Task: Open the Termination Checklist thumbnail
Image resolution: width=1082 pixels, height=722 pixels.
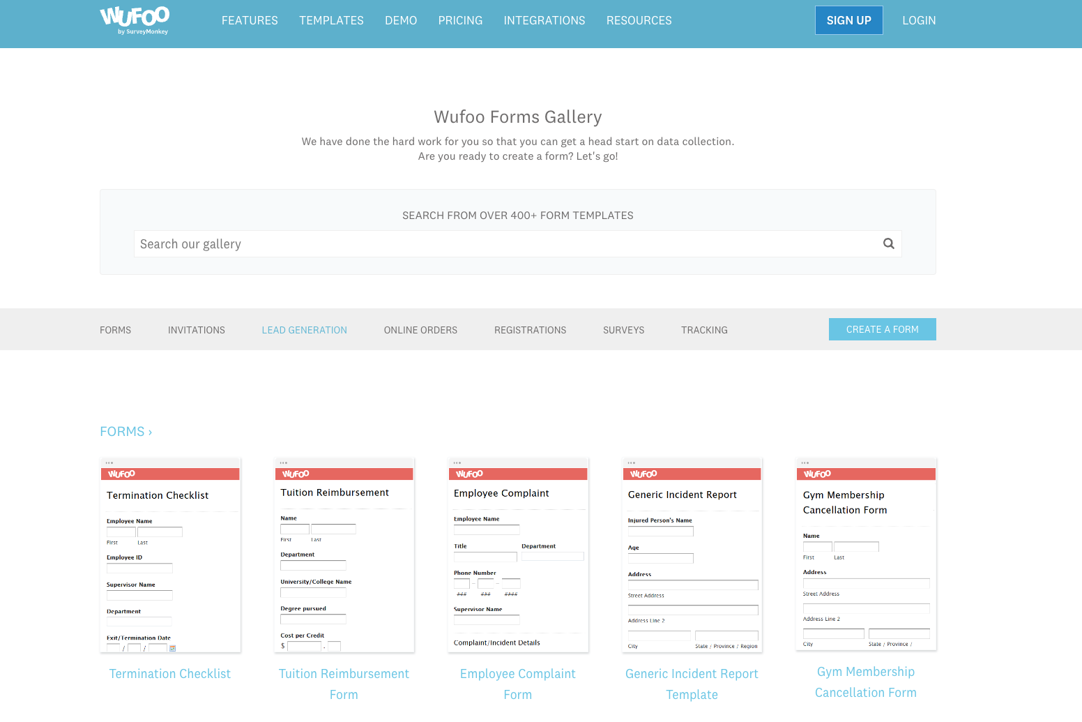Action: (x=170, y=555)
